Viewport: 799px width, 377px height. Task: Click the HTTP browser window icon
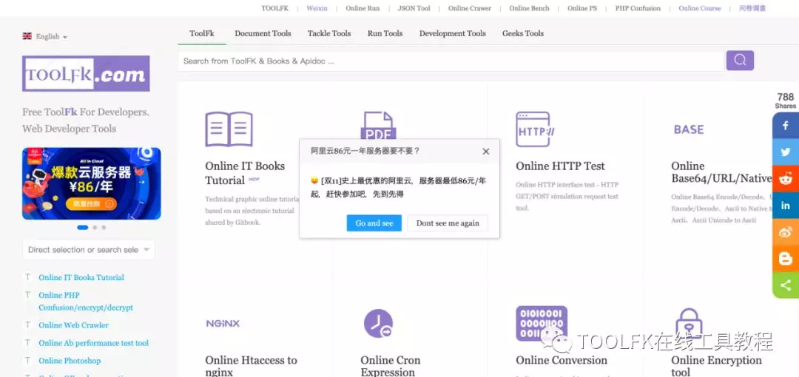point(535,129)
